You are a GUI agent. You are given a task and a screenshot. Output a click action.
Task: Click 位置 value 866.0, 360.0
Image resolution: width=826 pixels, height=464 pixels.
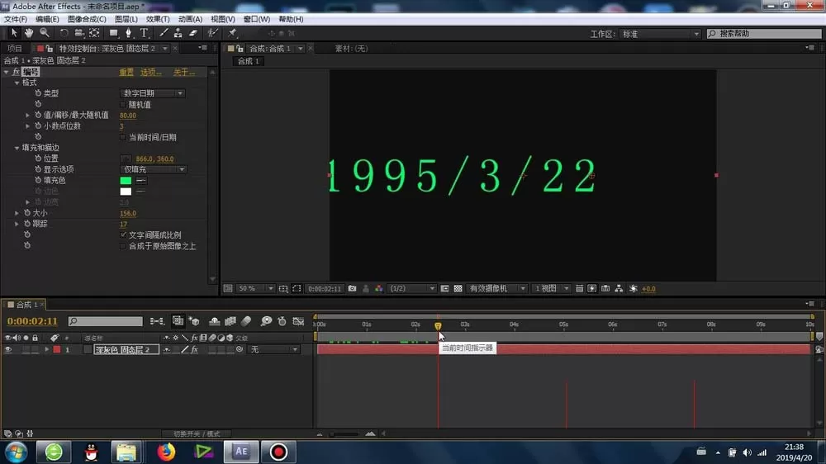click(x=154, y=159)
